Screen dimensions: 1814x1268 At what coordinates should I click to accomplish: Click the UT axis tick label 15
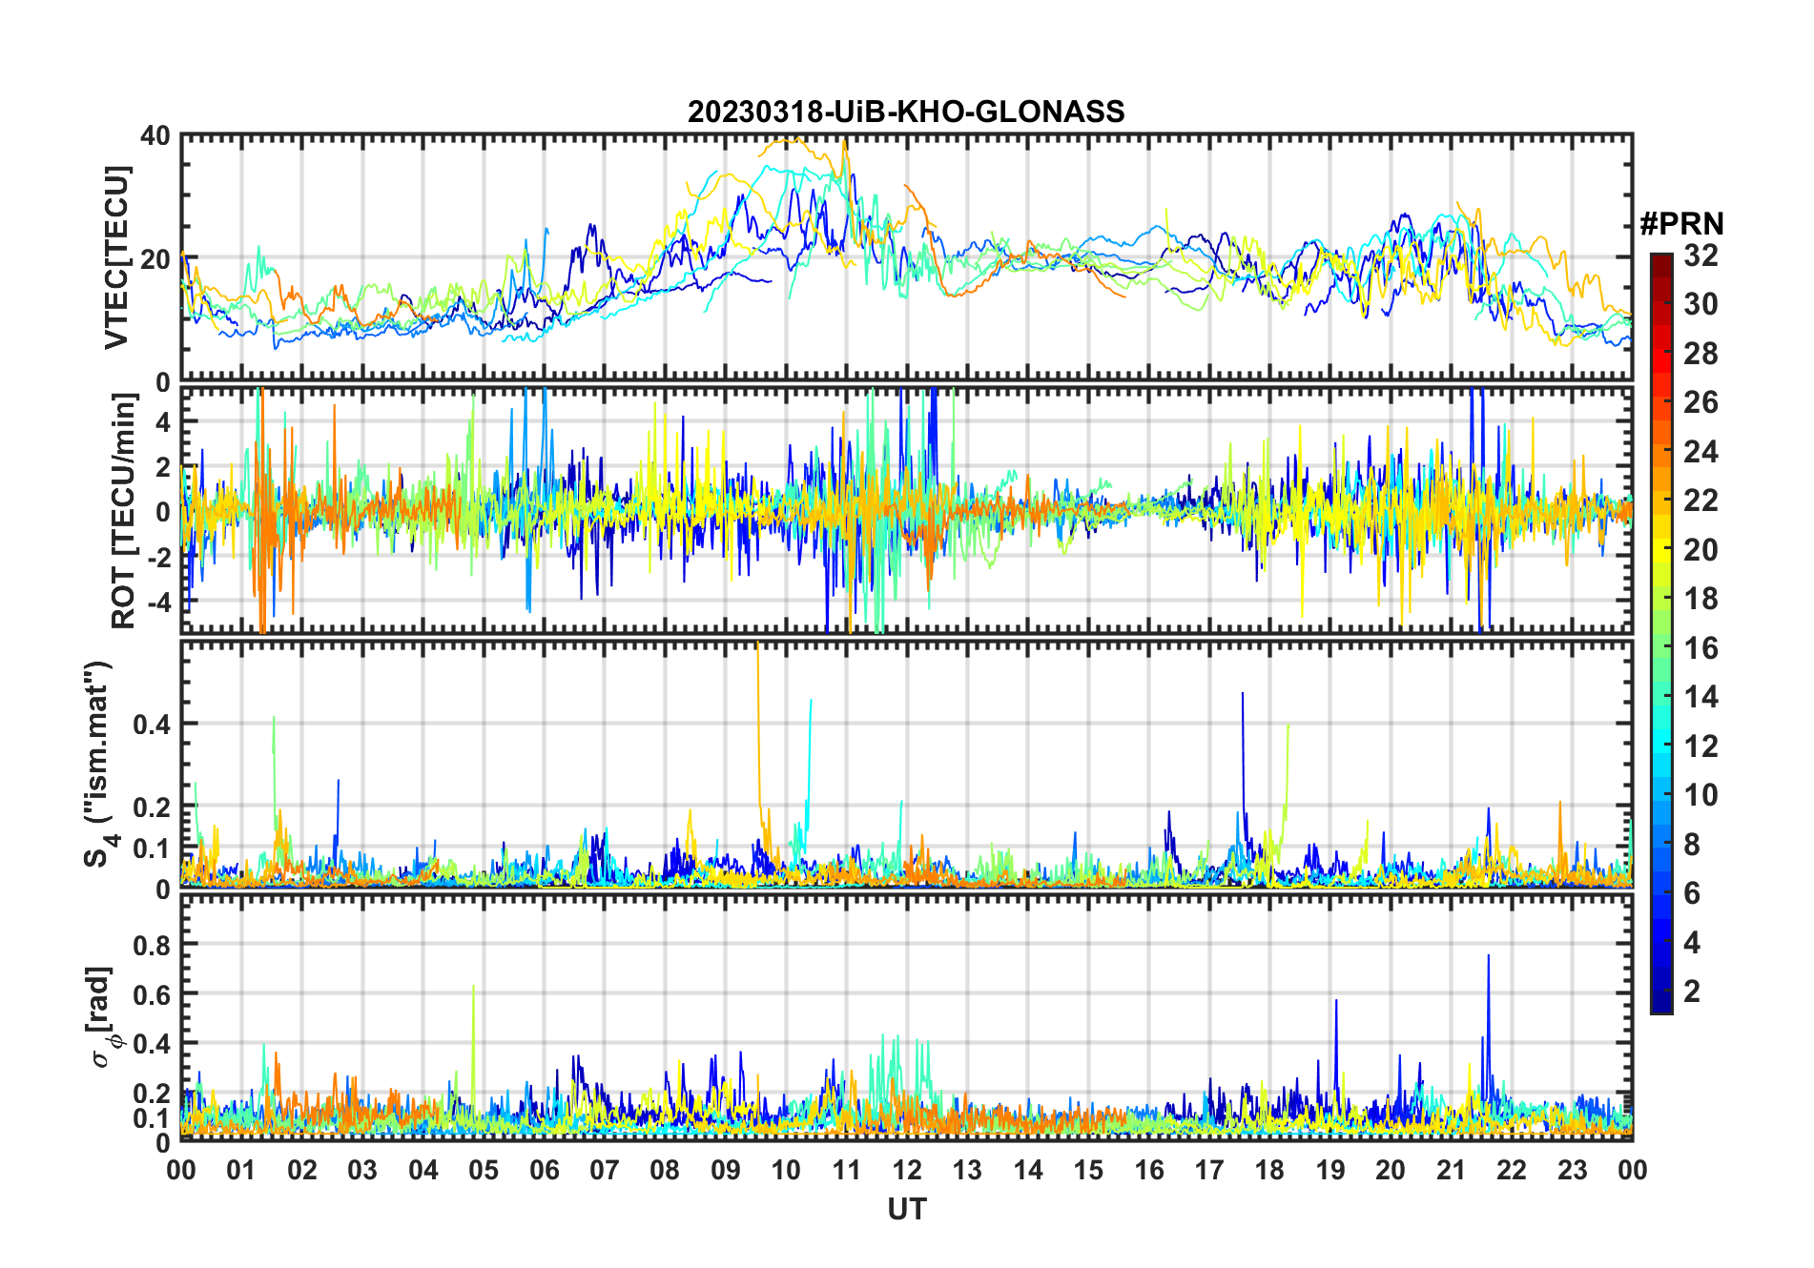click(1088, 1170)
